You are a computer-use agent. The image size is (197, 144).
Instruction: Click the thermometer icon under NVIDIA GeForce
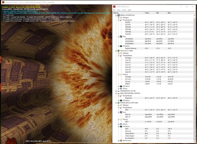pos(121,108)
